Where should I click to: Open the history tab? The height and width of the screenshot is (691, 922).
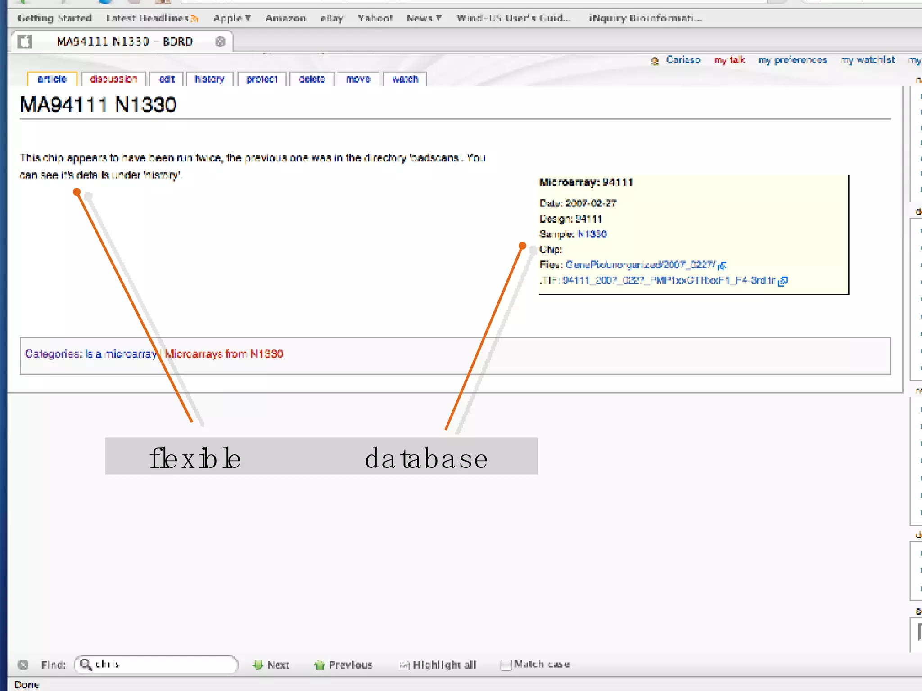click(x=209, y=79)
